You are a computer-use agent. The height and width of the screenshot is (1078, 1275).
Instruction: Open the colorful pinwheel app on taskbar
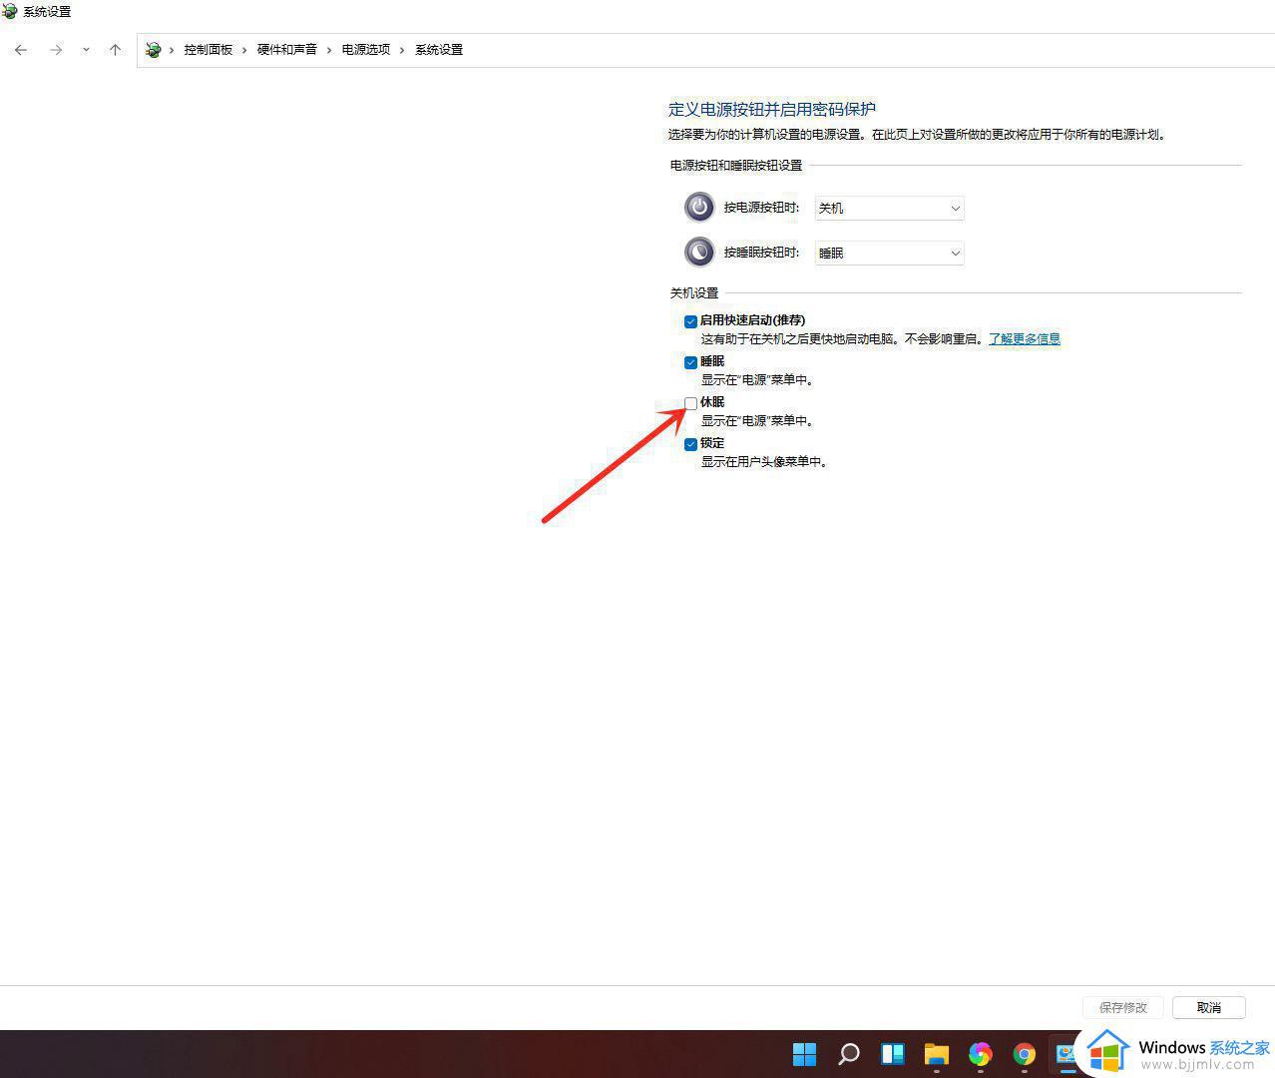click(980, 1054)
